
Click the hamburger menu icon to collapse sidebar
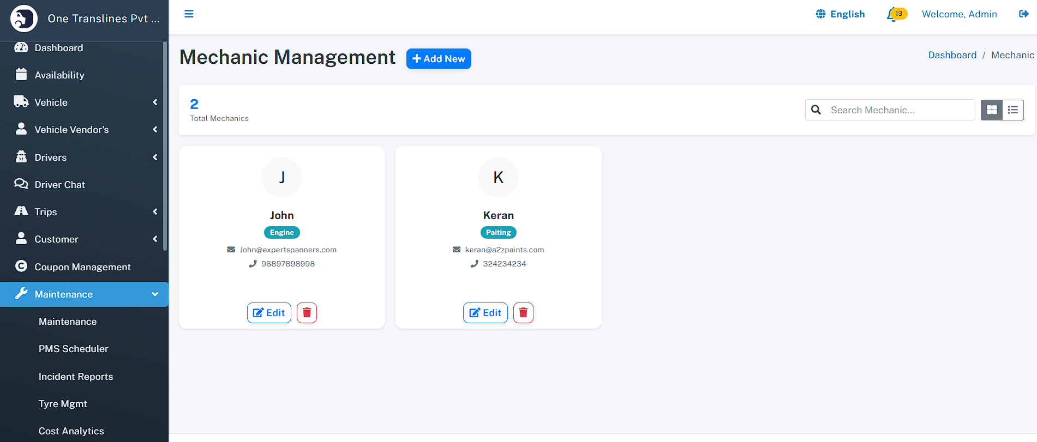[189, 14]
